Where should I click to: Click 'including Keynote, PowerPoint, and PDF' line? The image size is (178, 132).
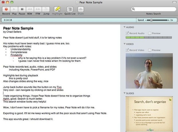pos(32,69)
